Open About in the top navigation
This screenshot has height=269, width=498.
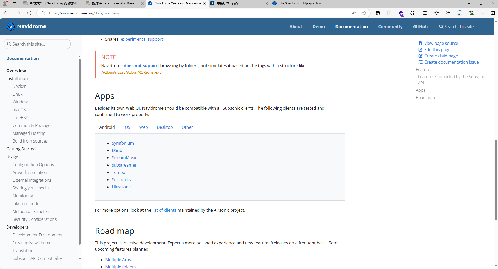(296, 27)
